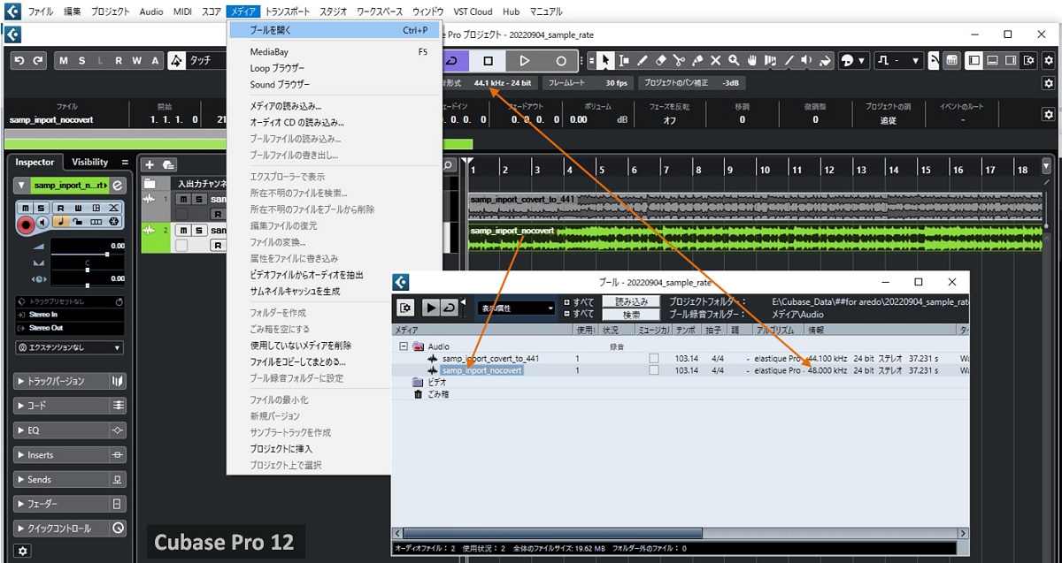Select the Time Warp tool
Viewport: 1062px width, 563px height.
(x=771, y=61)
